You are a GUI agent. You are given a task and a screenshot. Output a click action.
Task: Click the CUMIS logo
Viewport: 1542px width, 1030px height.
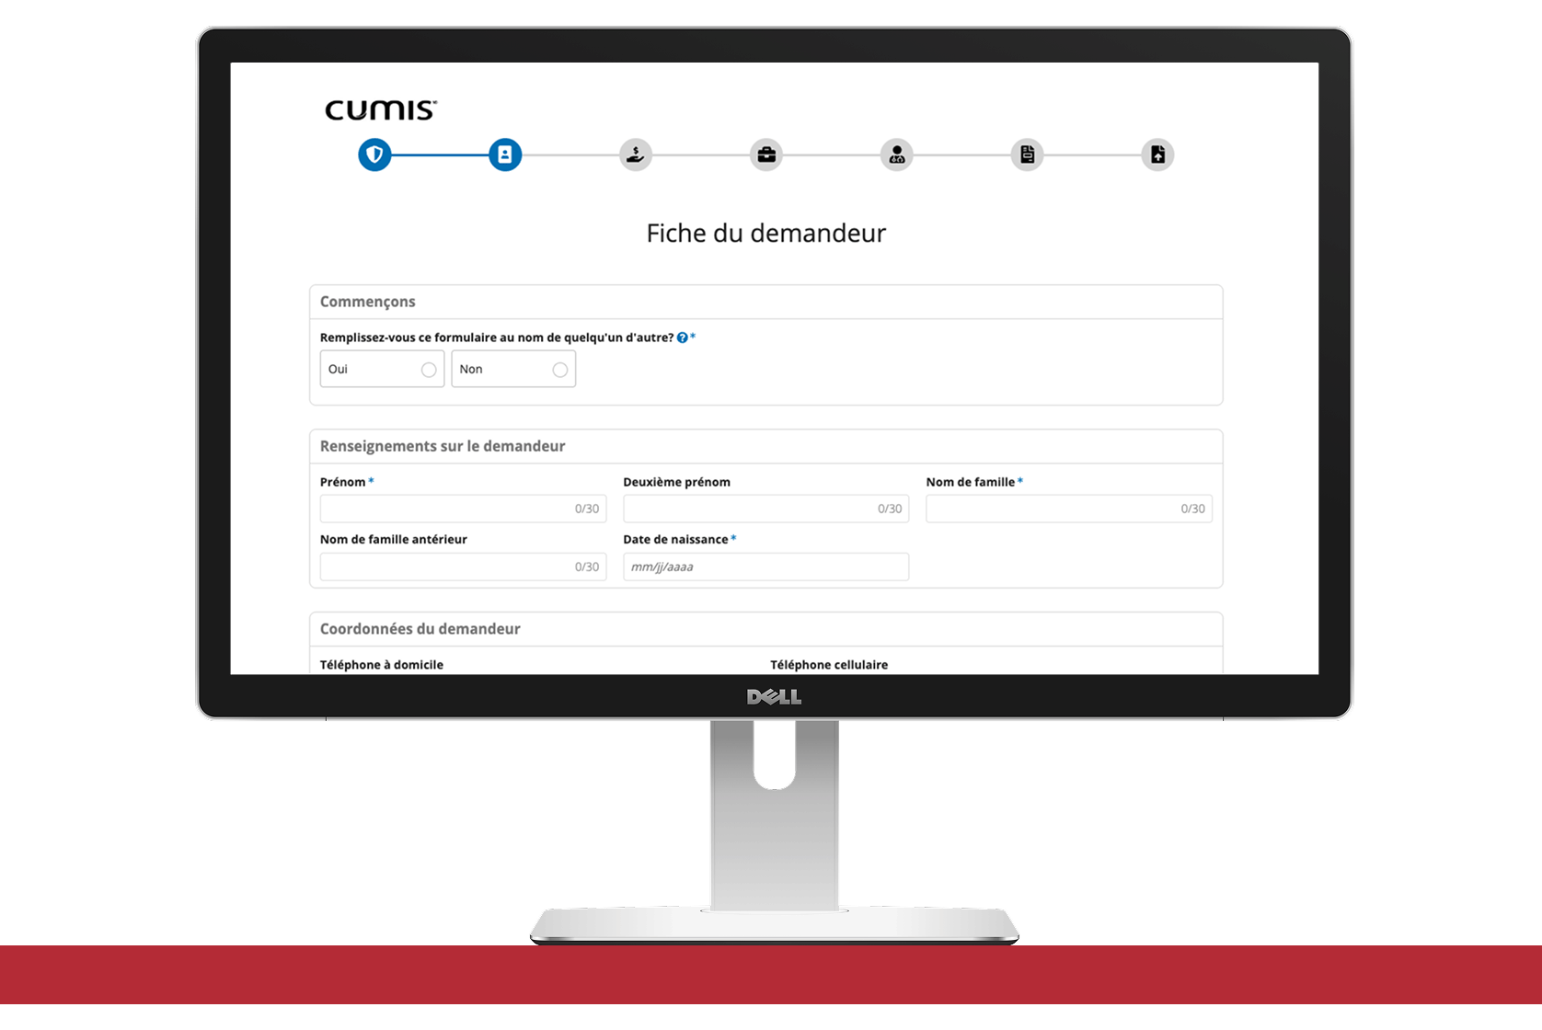click(x=381, y=110)
